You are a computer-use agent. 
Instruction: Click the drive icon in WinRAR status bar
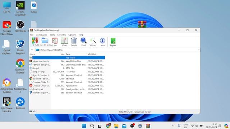point(31,111)
